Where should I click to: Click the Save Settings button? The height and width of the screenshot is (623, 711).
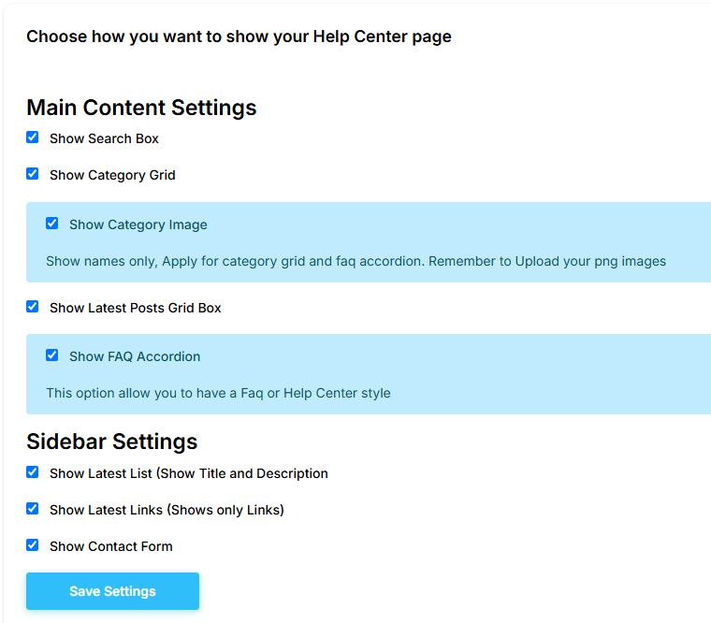(112, 591)
